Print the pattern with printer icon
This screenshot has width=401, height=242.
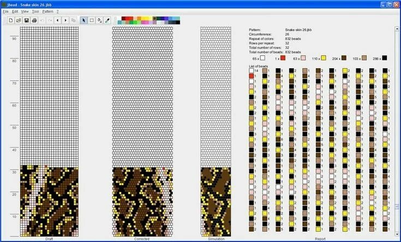tap(34, 20)
